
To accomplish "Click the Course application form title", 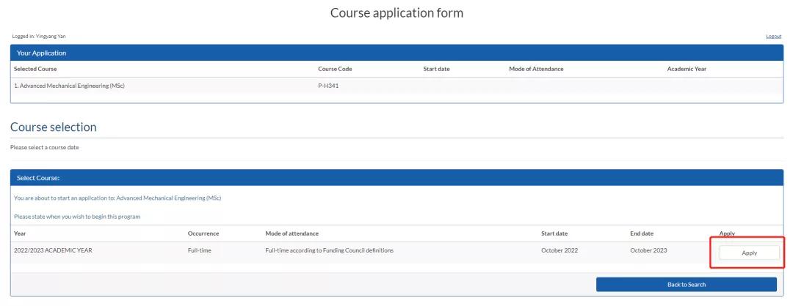I will (396, 13).
